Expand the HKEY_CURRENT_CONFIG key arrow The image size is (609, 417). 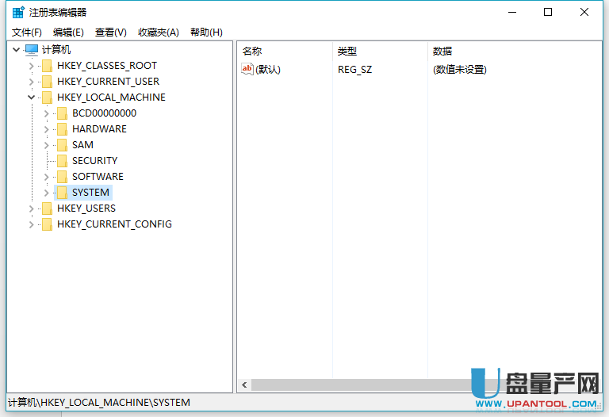31,224
